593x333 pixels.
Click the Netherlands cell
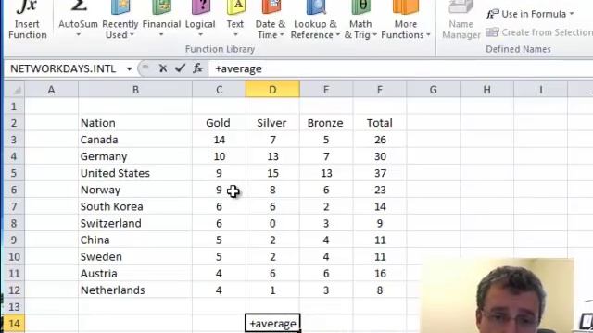(x=135, y=290)
